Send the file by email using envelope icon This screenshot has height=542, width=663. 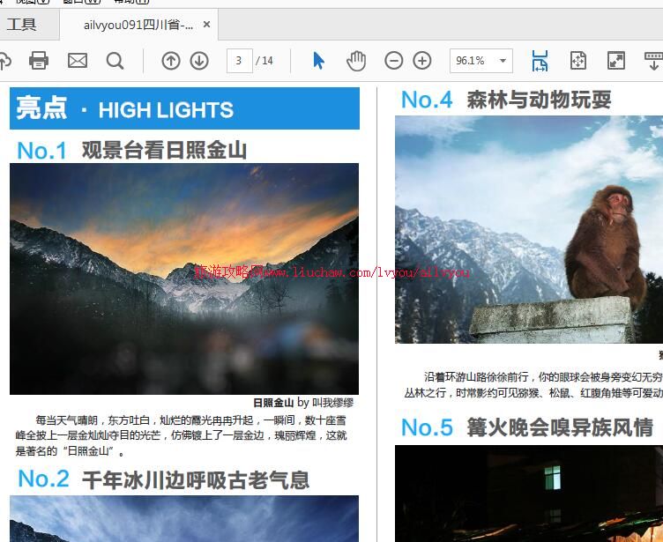(x=78, y=60)
